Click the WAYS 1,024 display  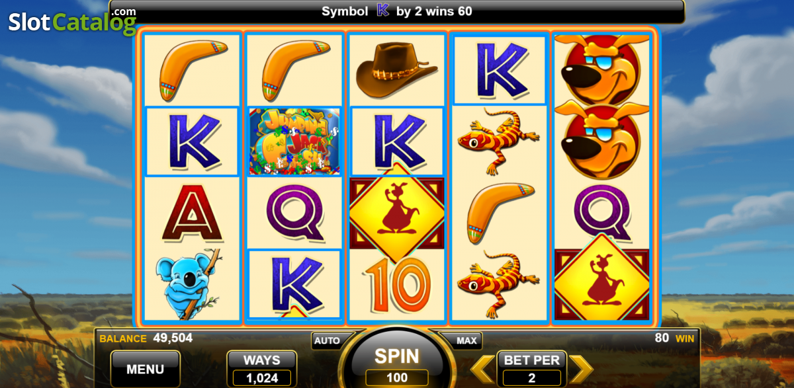click(x=262, y=369)
